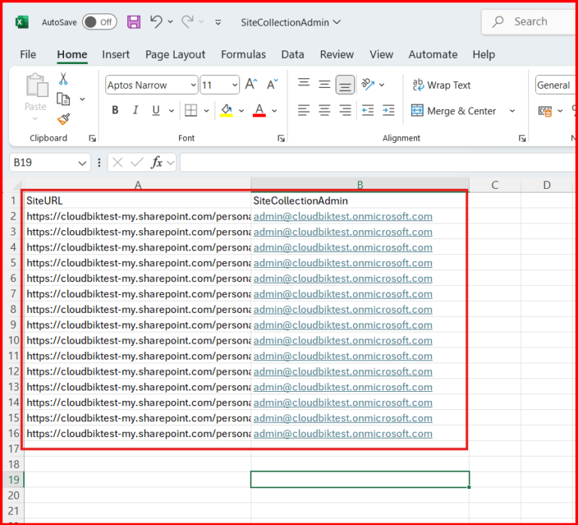Viewport: 578px width, 525px height.
Task: Click the Orientation text angle icon
Action: pyautogui.click(x=368, y=84)
